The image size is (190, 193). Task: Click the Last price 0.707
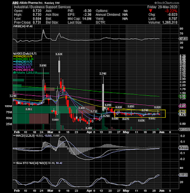(174, 19)
